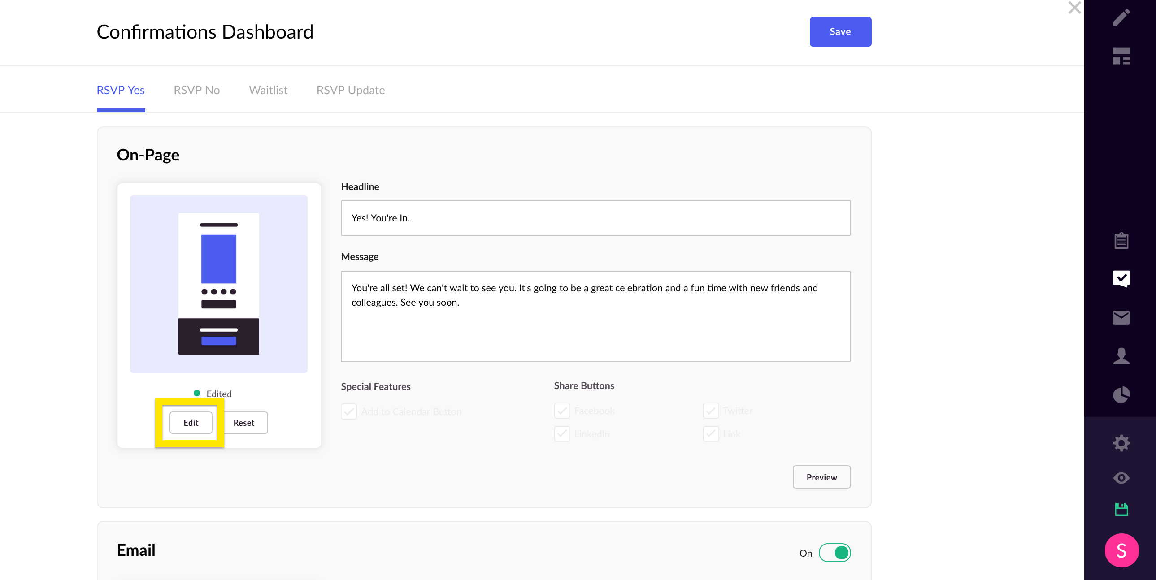Click inside the Message text area
This screenshot has width=1156, height=580.
(x=595, y=316)
